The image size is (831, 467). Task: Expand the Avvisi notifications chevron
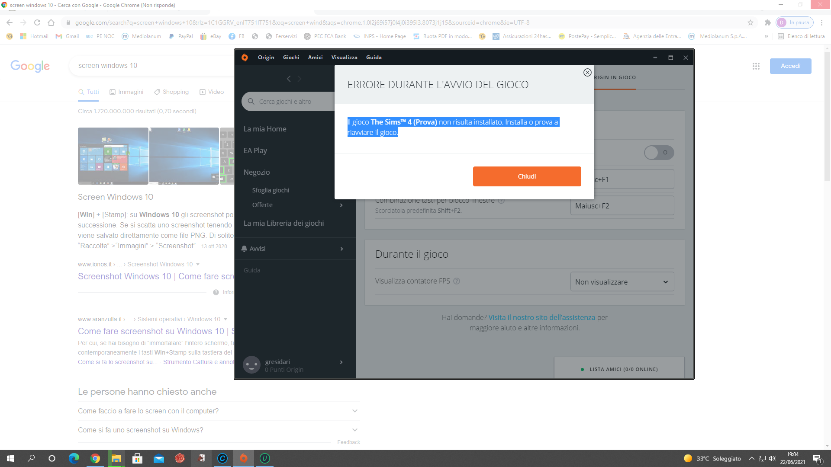click(x=341, y=249)
